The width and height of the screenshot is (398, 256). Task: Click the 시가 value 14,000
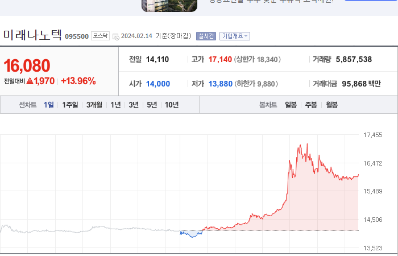158,84
